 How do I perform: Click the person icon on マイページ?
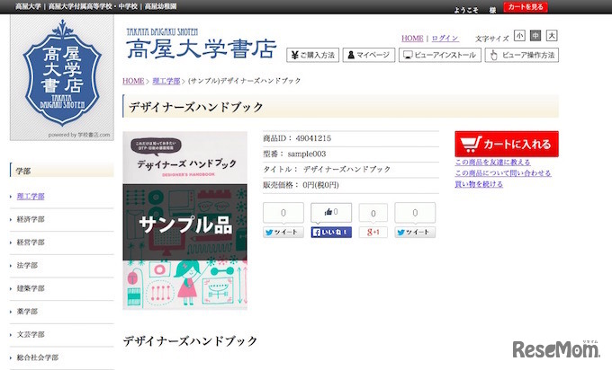[351, 55]
